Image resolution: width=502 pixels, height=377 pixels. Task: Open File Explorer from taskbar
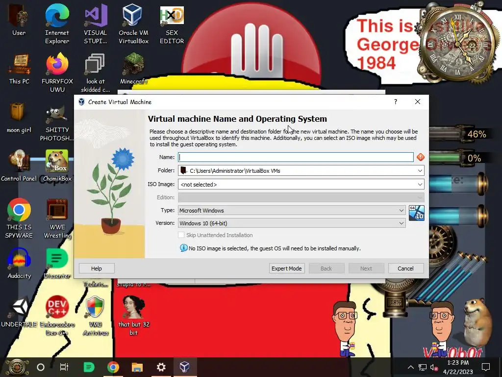tap(137, 367)
